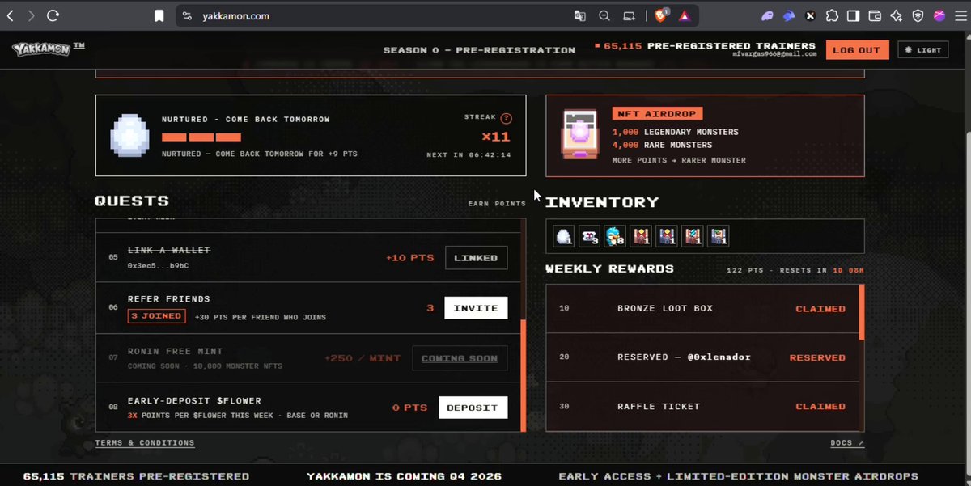971x486 pixels.
Task: Click the Deposit button for $FLOWER quest
Action: [x=473, y=408]
